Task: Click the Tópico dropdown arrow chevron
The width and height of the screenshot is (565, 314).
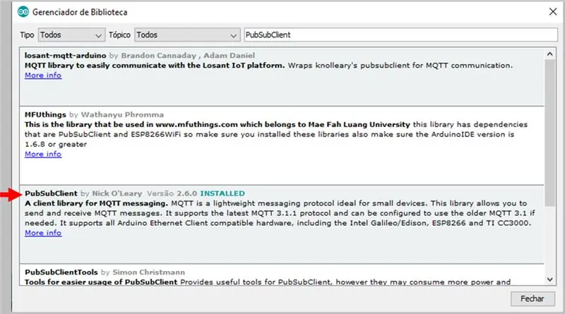Action: click(x=233, y=36)
